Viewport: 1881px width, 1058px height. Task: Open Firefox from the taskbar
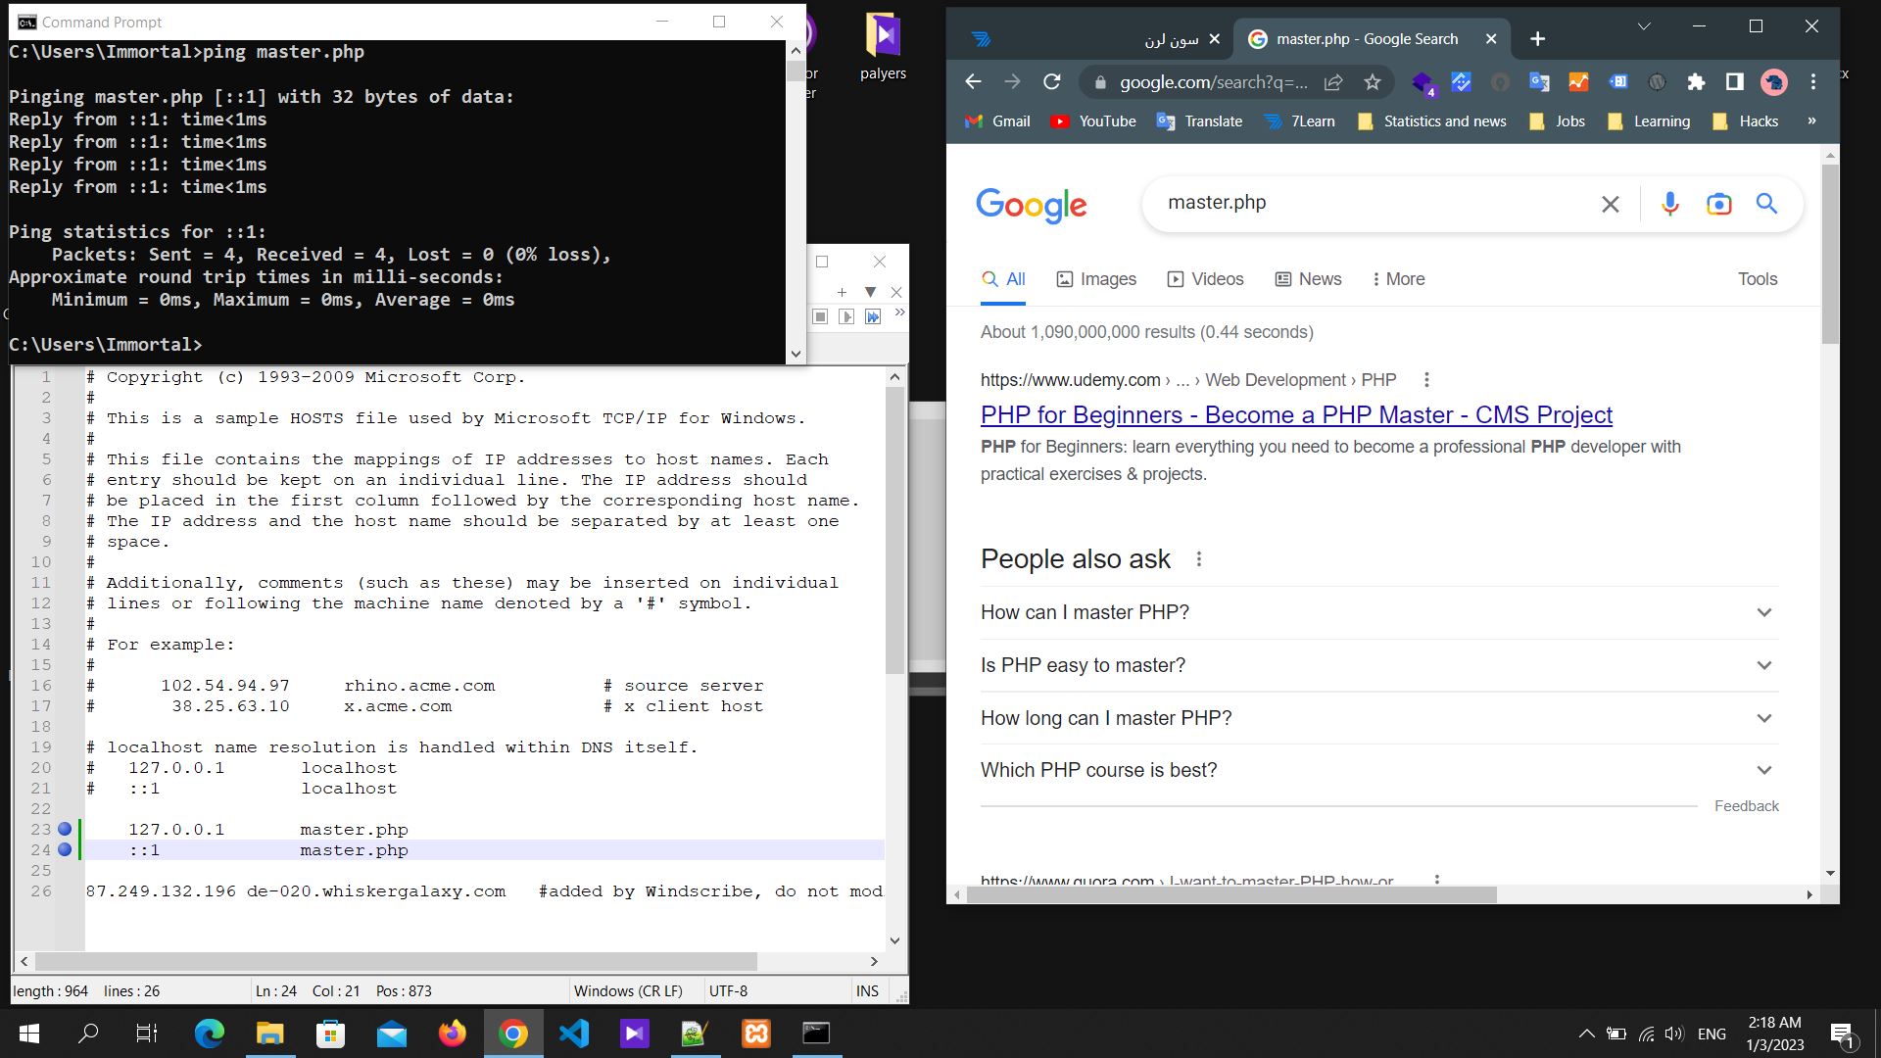coord(453,1034)
